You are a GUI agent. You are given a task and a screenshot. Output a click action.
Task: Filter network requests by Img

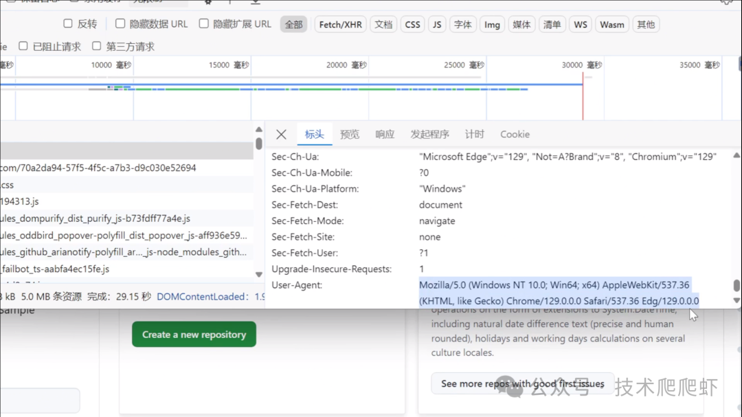tap(492, 25)
